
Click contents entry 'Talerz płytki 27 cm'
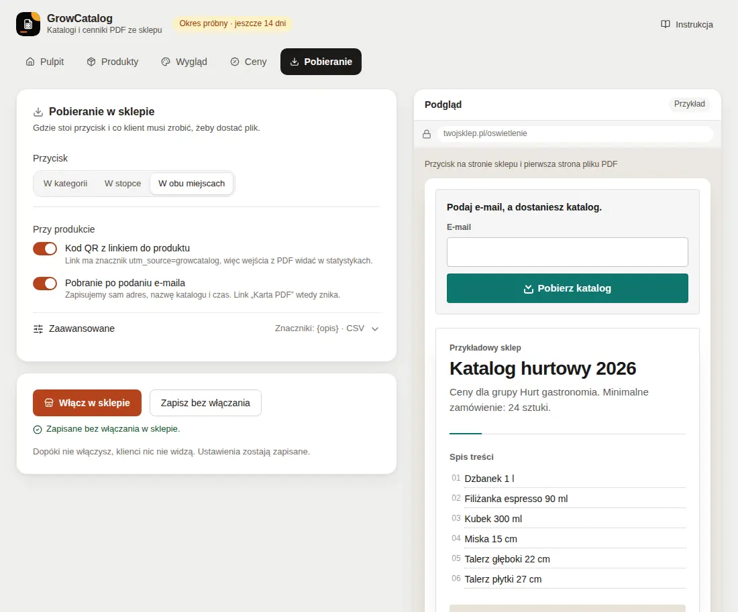coord(503,580)
